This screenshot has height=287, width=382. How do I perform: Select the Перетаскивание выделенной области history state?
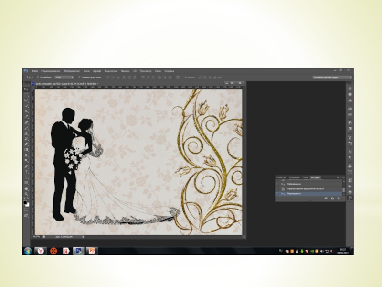309,189
